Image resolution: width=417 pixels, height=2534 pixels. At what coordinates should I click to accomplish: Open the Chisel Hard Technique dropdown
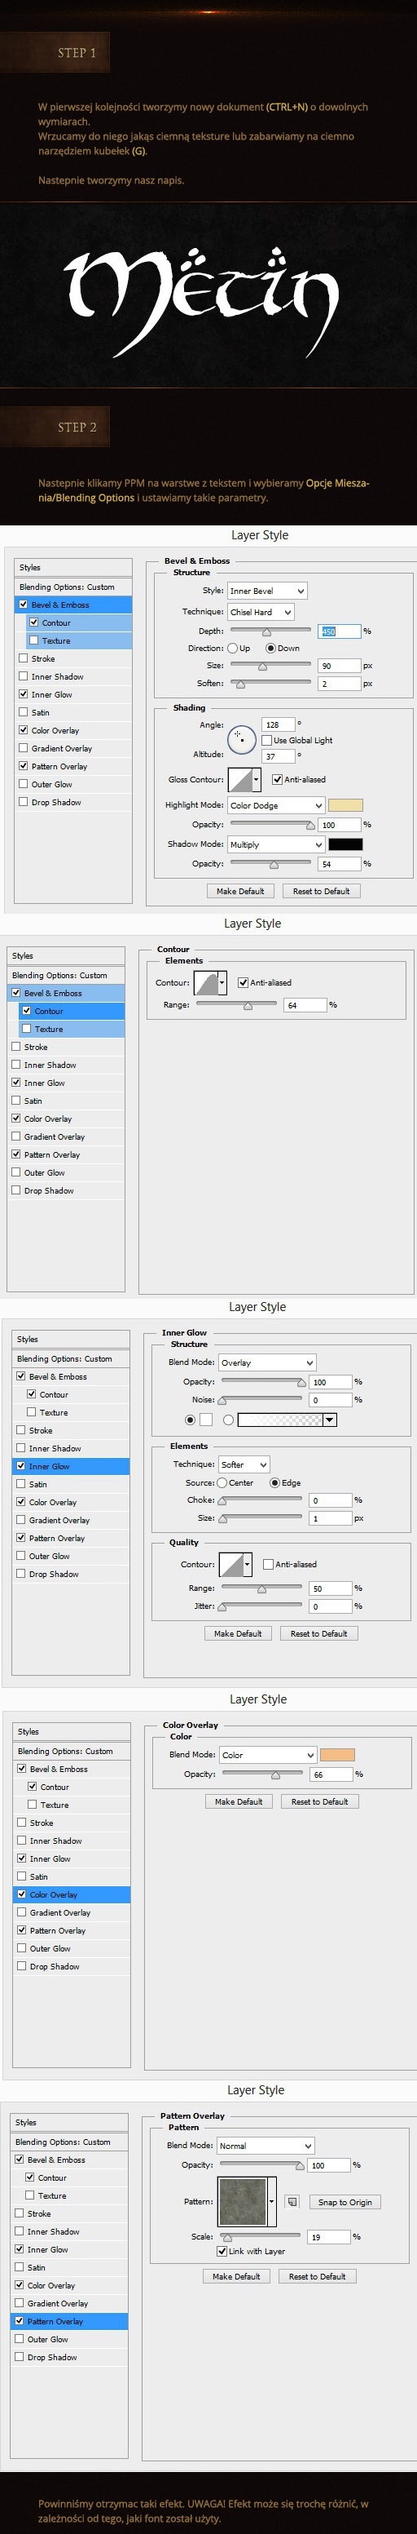pos(260,612)
